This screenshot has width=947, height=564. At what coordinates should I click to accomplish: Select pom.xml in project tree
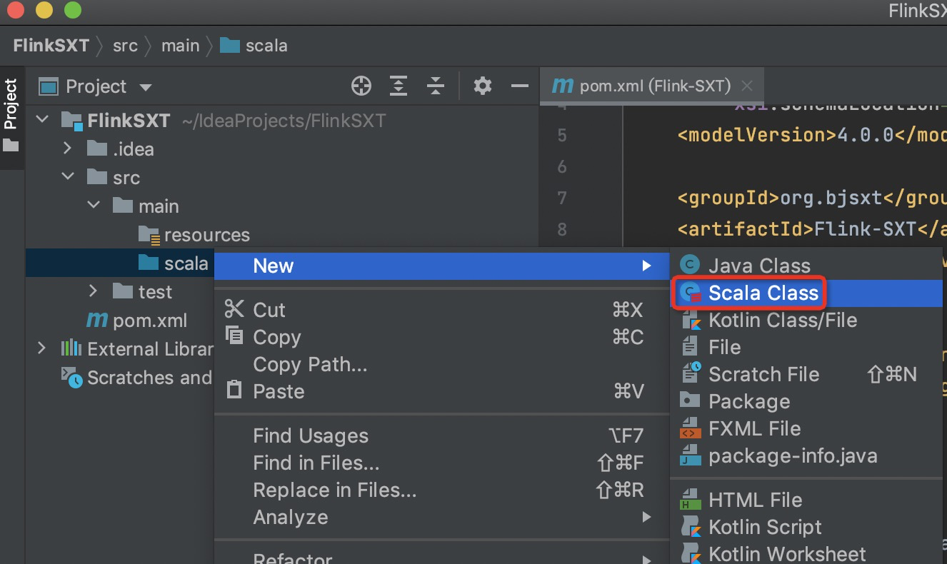coord(149,320)
